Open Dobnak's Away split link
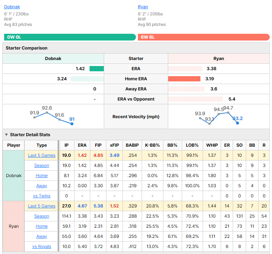 [x=42, y=186]
